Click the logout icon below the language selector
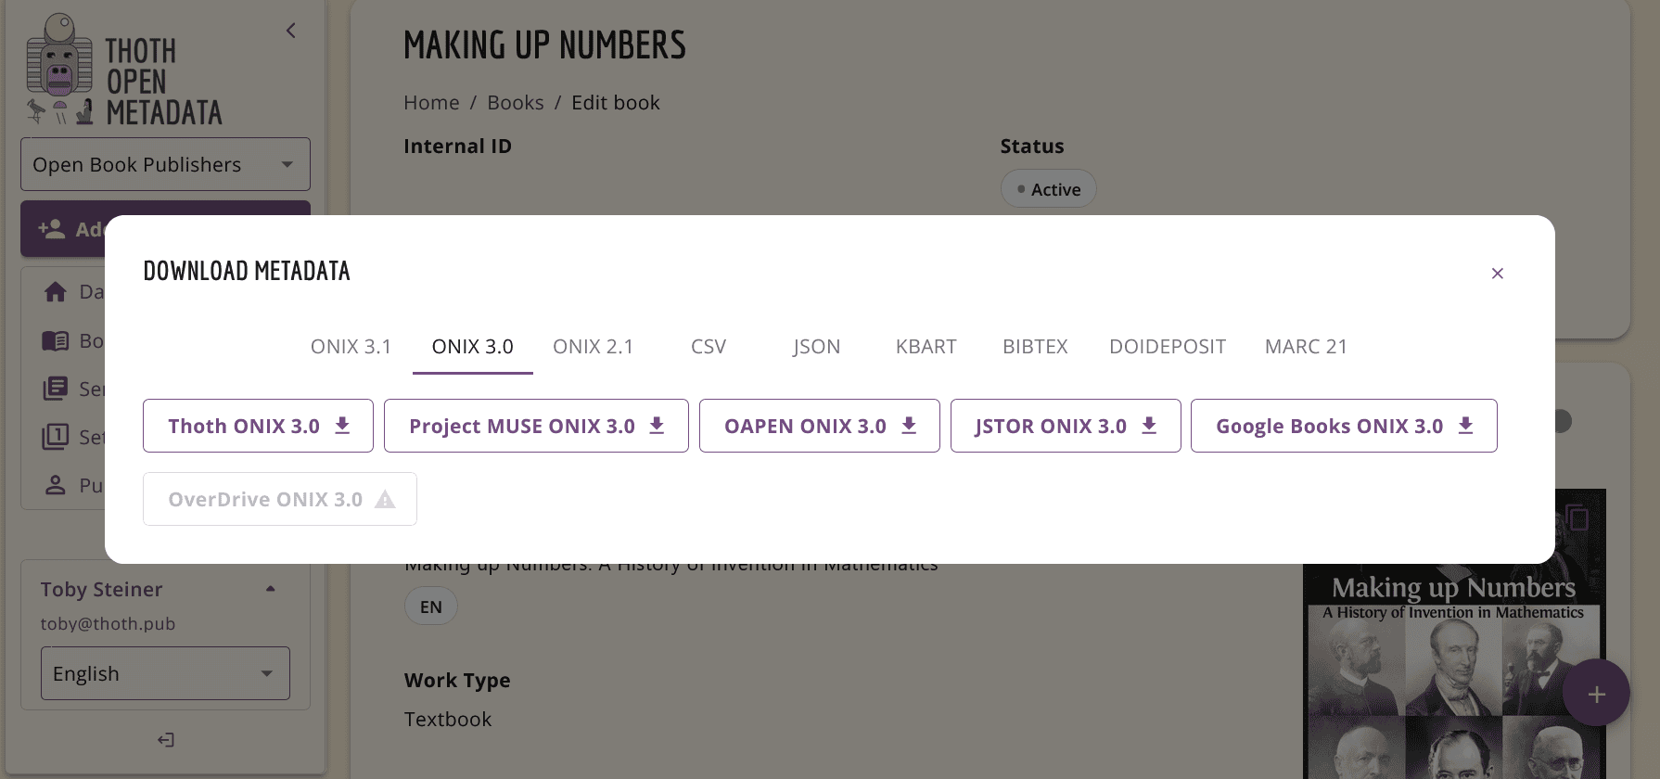 (x=166, y=739)
